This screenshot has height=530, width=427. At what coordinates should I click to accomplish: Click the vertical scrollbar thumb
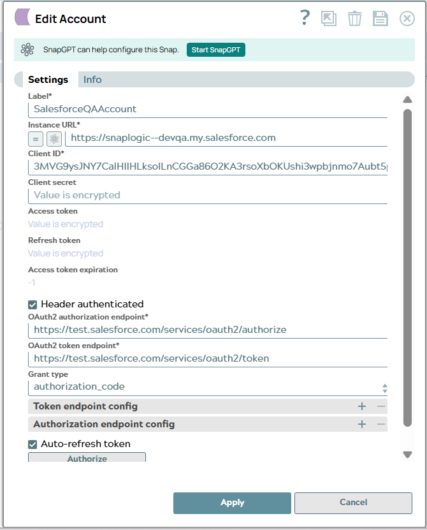407,268
